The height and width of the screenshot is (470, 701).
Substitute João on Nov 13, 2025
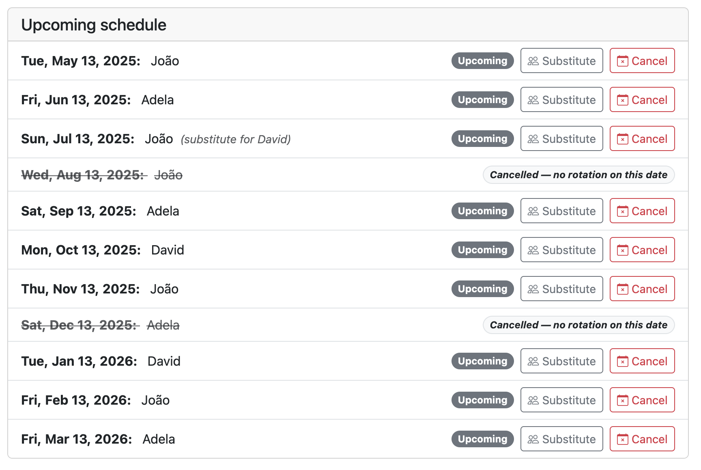pyautogui.click(x=562, y=289)
